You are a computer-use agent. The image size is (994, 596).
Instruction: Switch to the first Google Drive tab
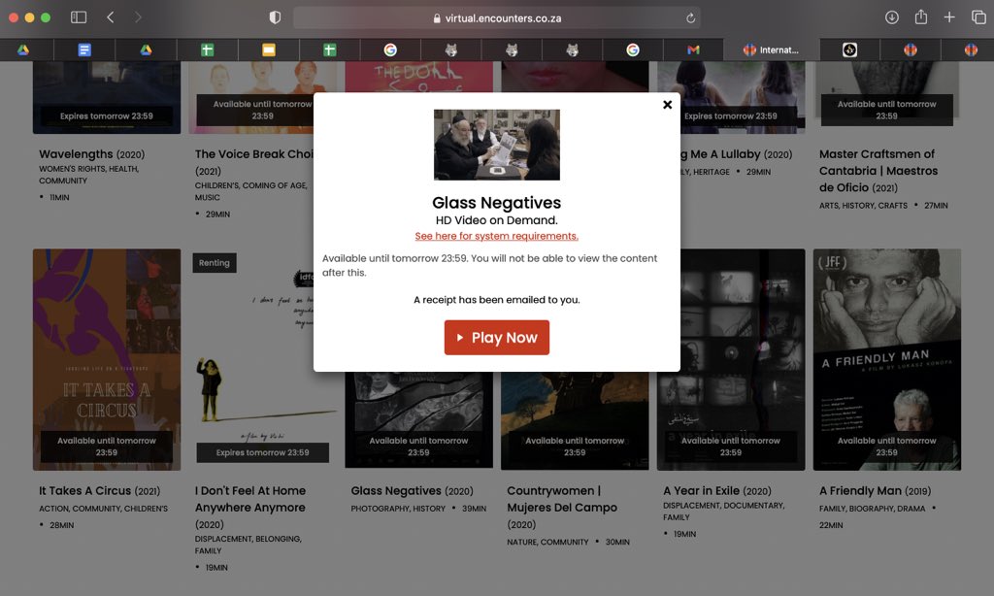pyautogui.click(x=23, y=50)
